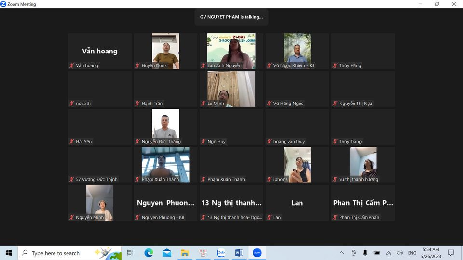Open the volume control in system tray
Screen dimensions: 463x260
(400, 253)
